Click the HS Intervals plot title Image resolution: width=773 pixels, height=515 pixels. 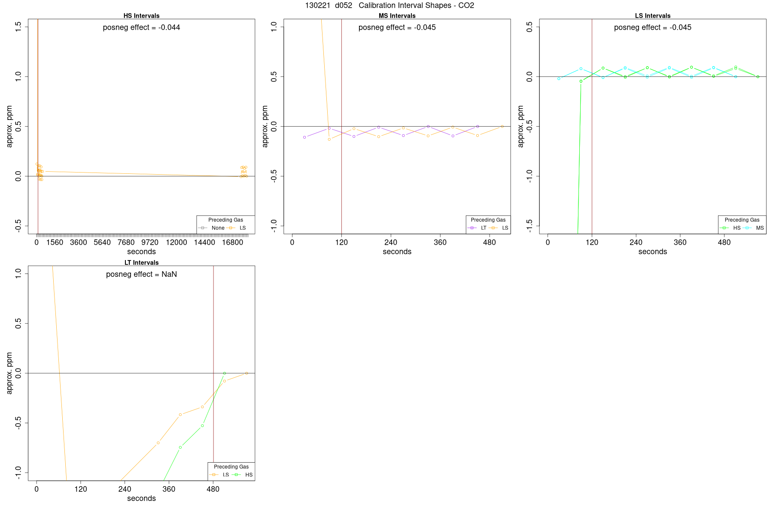[141, 16]
